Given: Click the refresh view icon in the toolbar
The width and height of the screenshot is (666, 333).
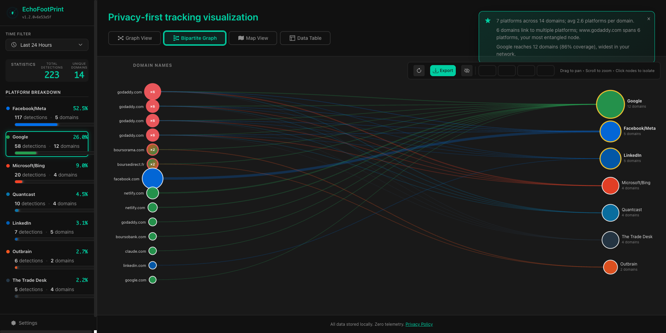Looking at the screenshot, I should [x=419, y=70].
